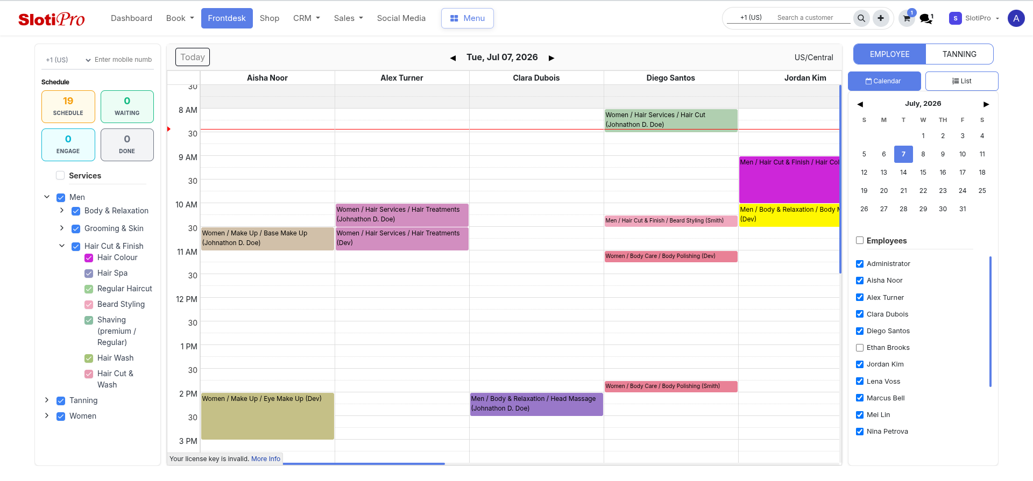Add new customer with plus icon
This screenshot has height=481, width=1033.
tap(881, 18)
